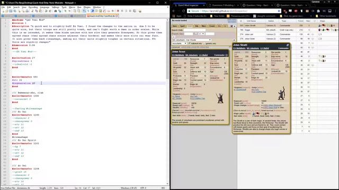Click Chrome reload page icon
This screenshot has height=190, width=339.
[x=184, y=11]
